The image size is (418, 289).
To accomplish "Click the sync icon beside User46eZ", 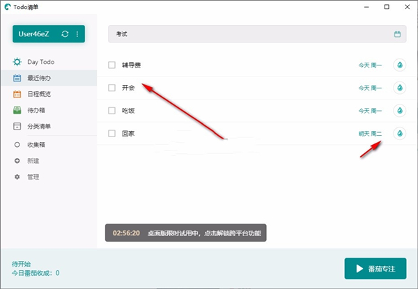I will pyautogui.click(x=65, y=33).
